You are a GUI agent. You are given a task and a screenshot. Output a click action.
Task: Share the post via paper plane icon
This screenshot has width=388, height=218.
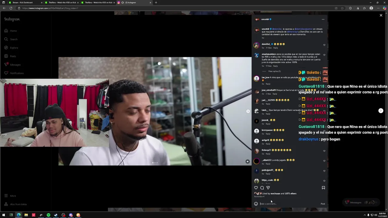click(268, 188)
